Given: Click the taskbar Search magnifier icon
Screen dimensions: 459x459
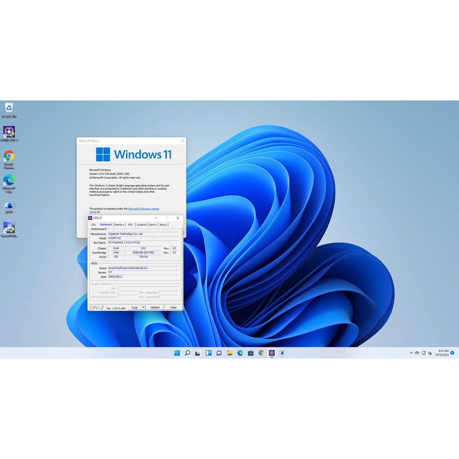Looking at the screenshot, I should [187, 353].
